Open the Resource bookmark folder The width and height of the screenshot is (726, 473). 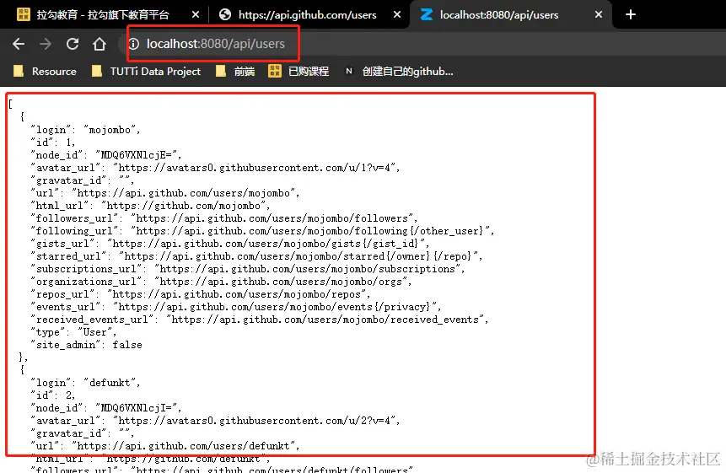coord(45,72)
